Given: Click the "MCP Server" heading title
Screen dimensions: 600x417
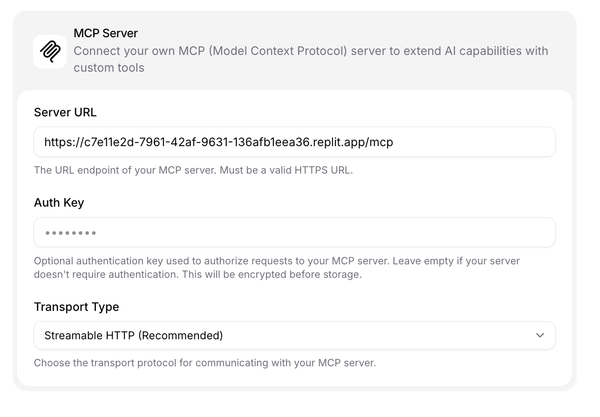Looking at the screenshot, I should (x=105, y=34).
